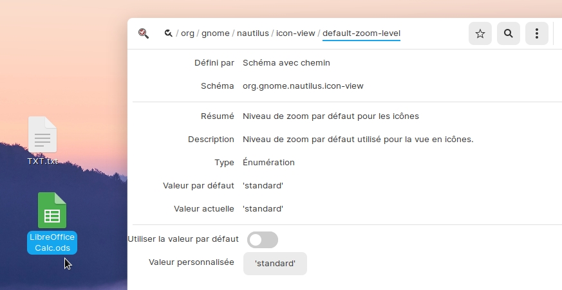Click the 'Énumération' type value
Viewport: 562px width, 290px height.
[x=268, y=163]
